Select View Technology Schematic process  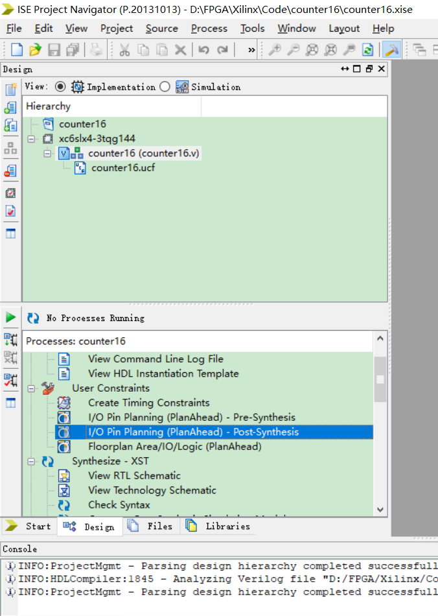(152, 490)
